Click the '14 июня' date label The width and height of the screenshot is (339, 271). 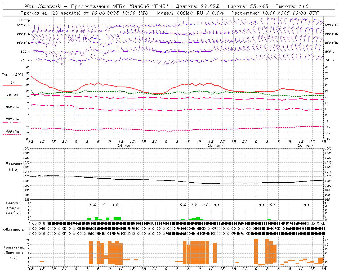point(126,146)
